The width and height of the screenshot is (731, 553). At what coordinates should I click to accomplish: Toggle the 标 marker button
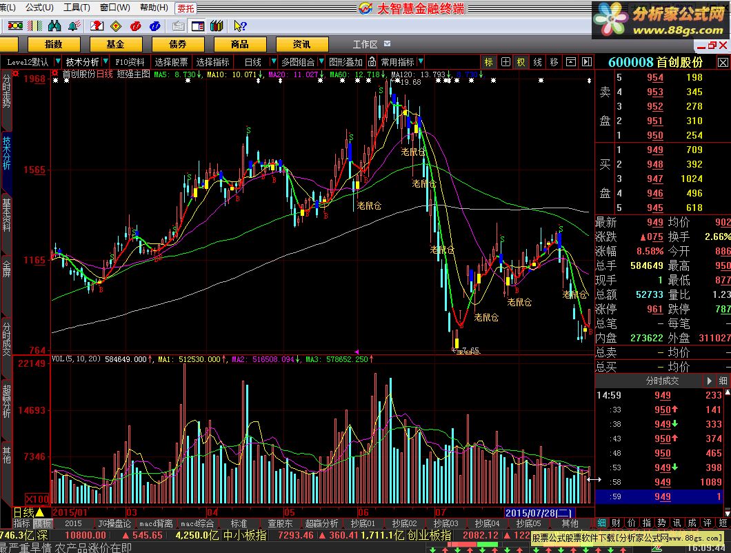(x=488, y=61)
